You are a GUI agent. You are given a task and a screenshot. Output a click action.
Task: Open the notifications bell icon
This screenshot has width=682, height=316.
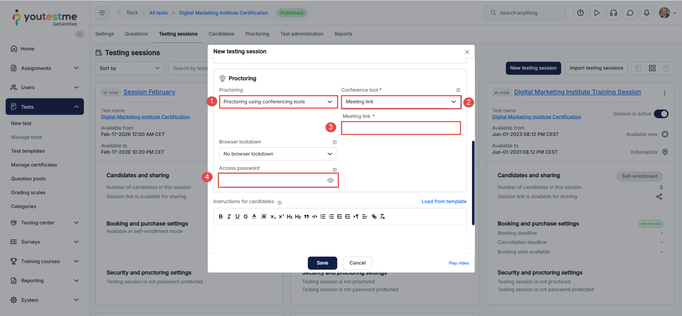pos(646,13)
